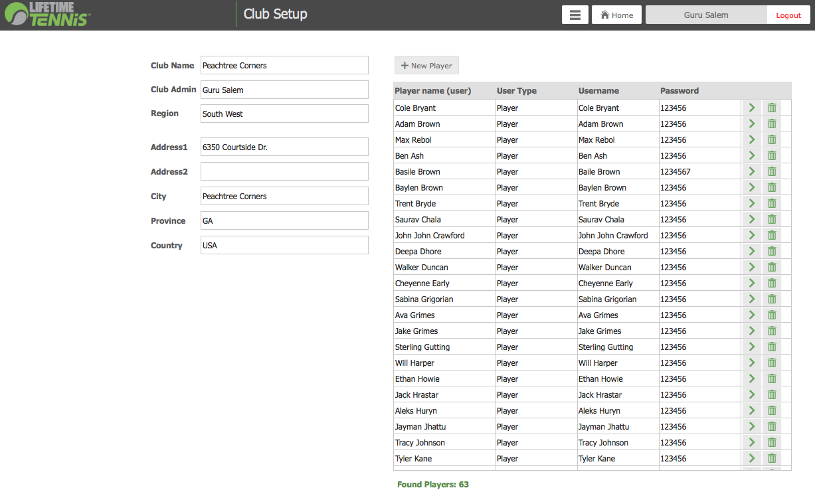Open Trent Bryde's details arrow
Viewport: 815px width, 492px height.
point(752,203)
